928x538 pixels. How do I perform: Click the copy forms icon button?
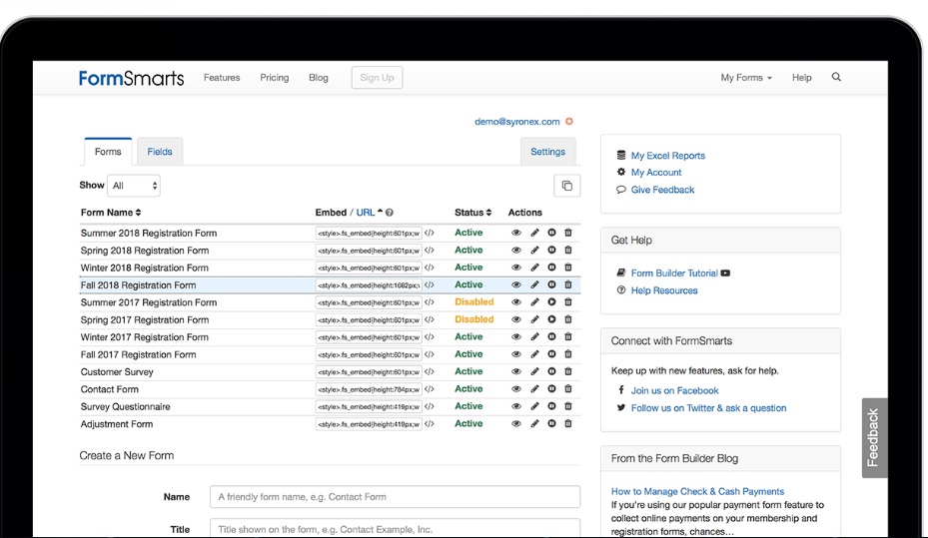click(567, 186)
